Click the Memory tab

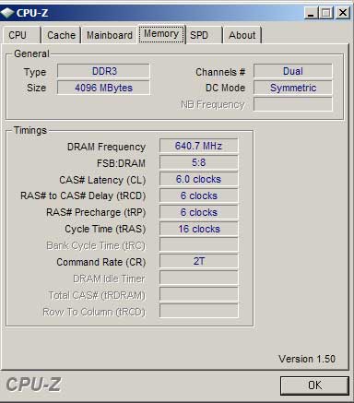(x=161, y=34)
